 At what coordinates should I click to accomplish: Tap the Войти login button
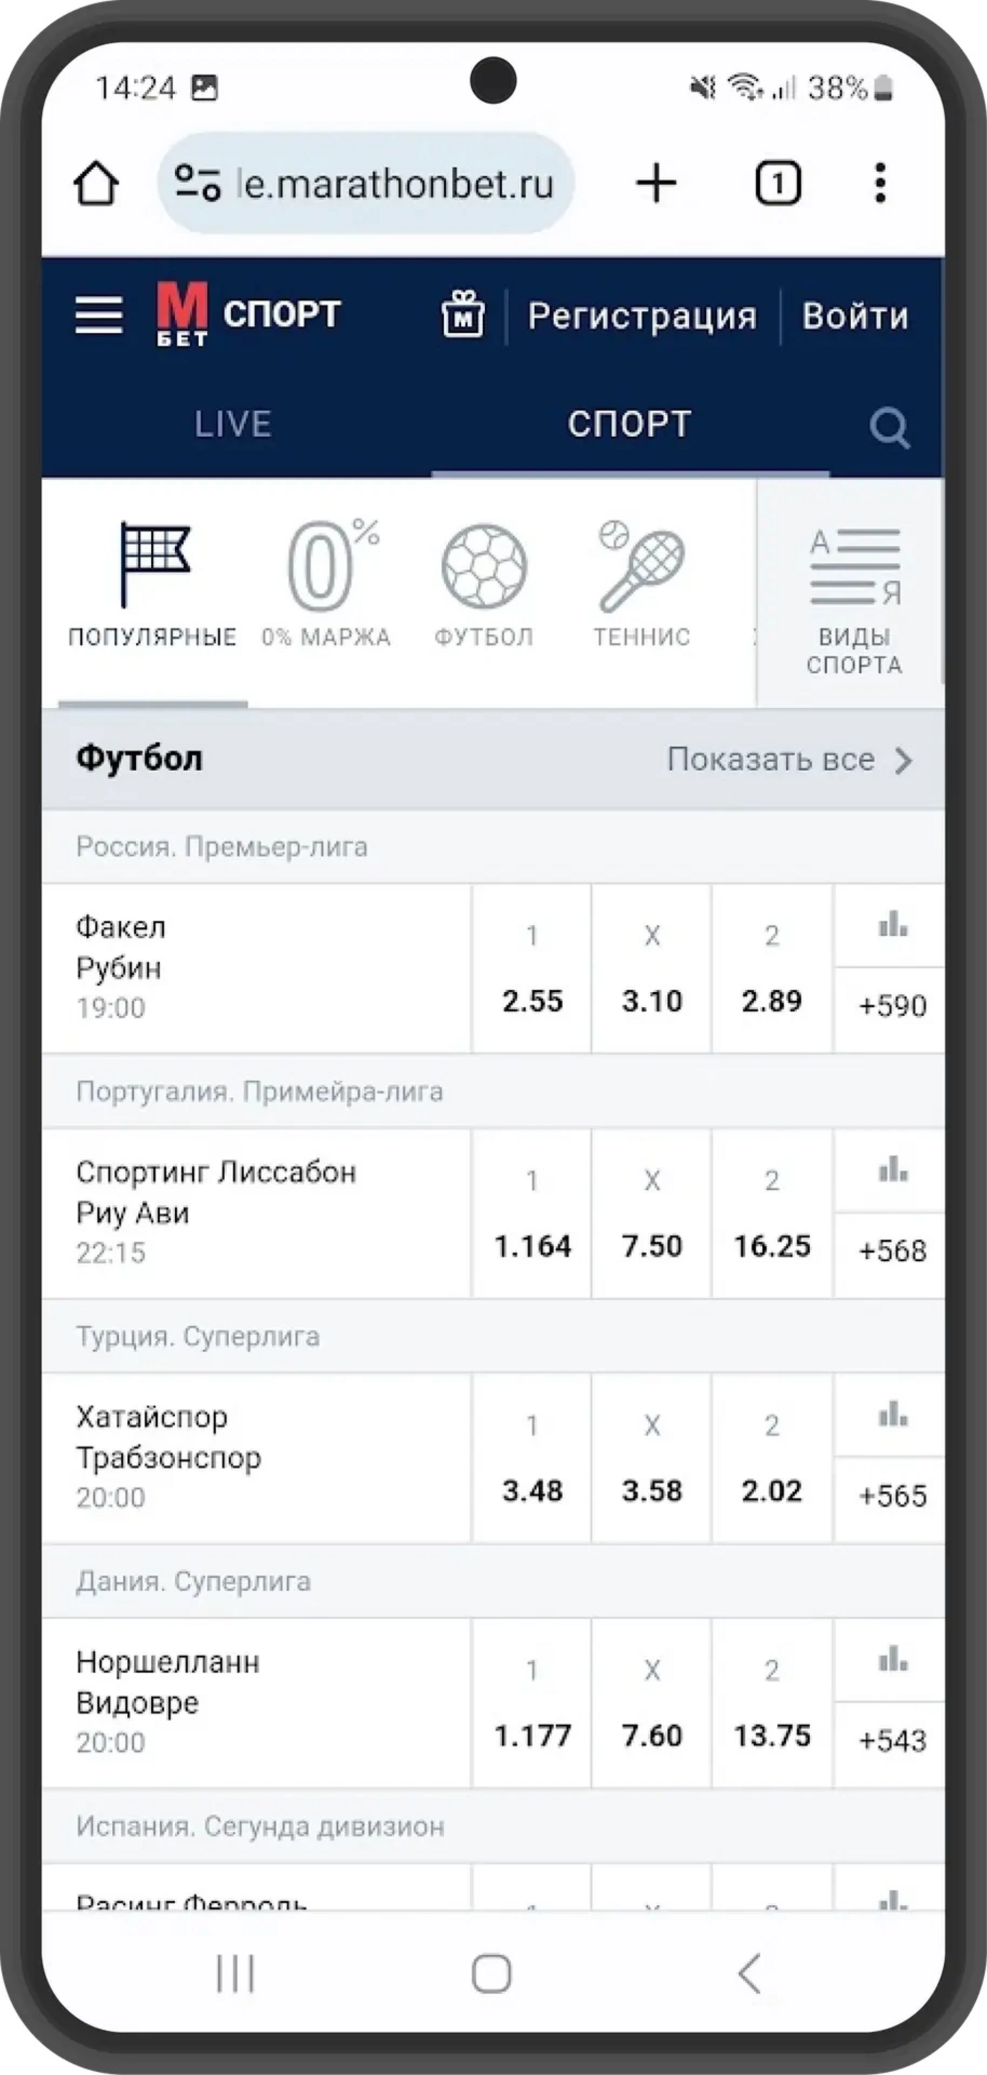(x=855, y=316)
